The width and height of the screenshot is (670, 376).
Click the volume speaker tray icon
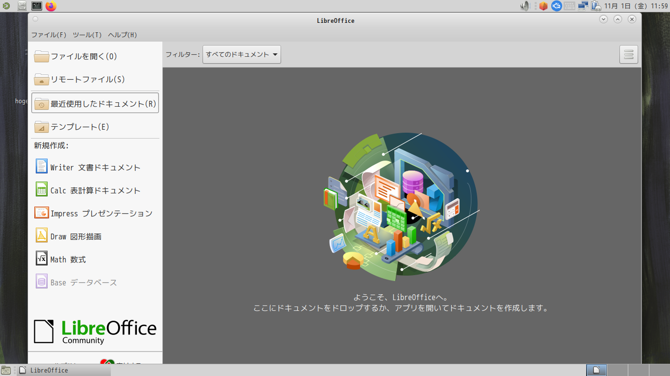(525, 6)
